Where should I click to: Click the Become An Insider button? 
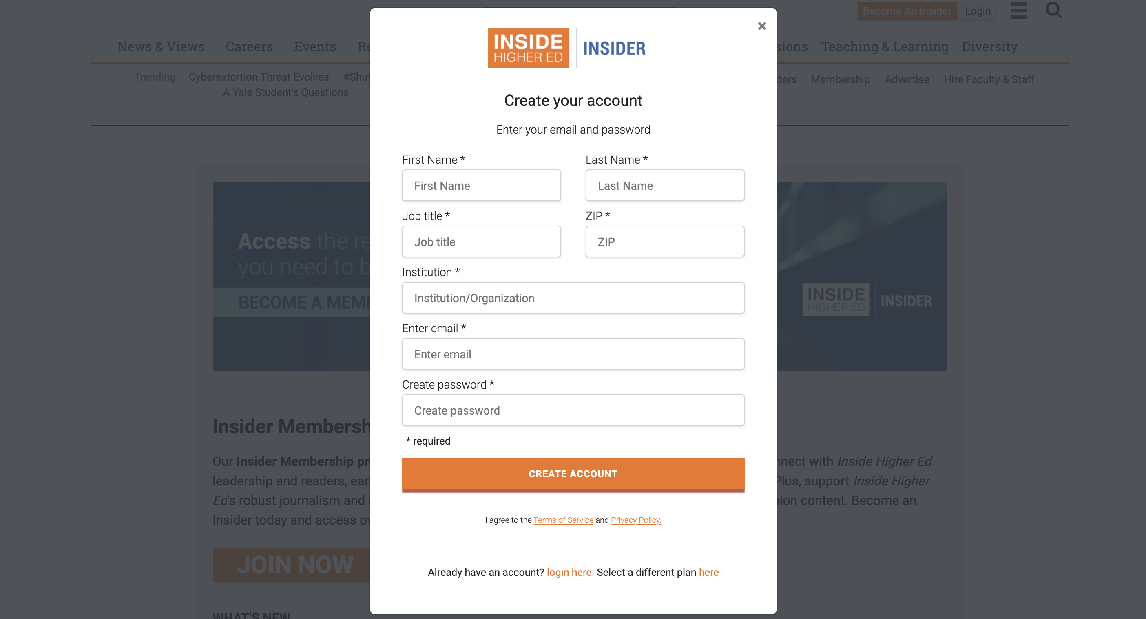click(907, 11)
